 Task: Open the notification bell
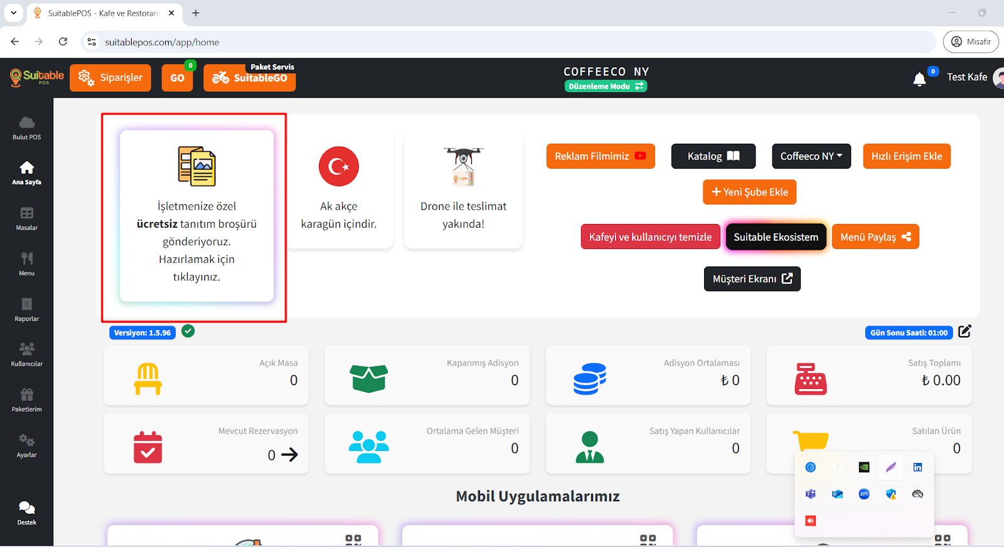pos(919,79)
